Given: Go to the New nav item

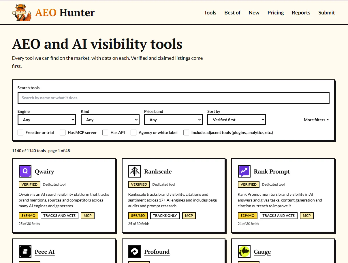Looking at the screenshot, I should click(x=254, y=13).
